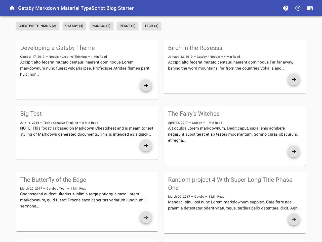The width and height of the screenshot is (322, 242).
Task: Click the arrow on The Butterfly of the Edge
Action: 146,217
